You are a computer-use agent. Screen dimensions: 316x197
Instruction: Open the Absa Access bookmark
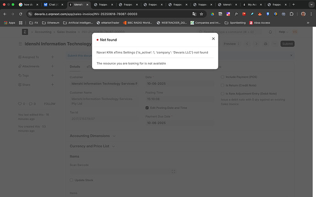[x=260, y=23]
